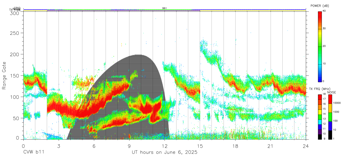The width and height of the screenshot is (344, 158).
Task: Click the 18 tick on the UT hours axis
Action: tap(235, 146)
